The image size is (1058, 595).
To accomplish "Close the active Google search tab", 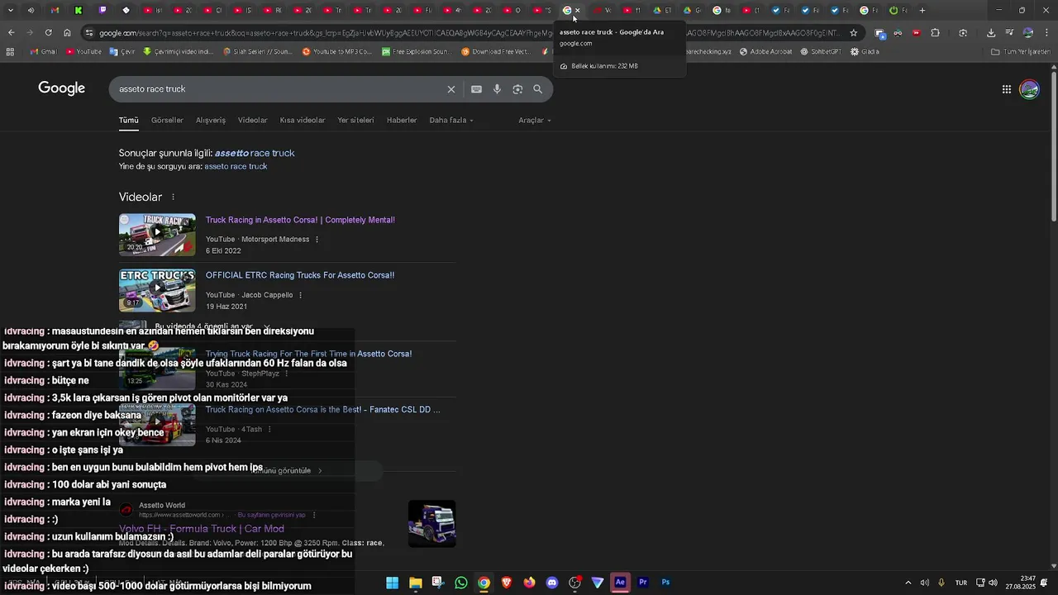I will 577,11.
